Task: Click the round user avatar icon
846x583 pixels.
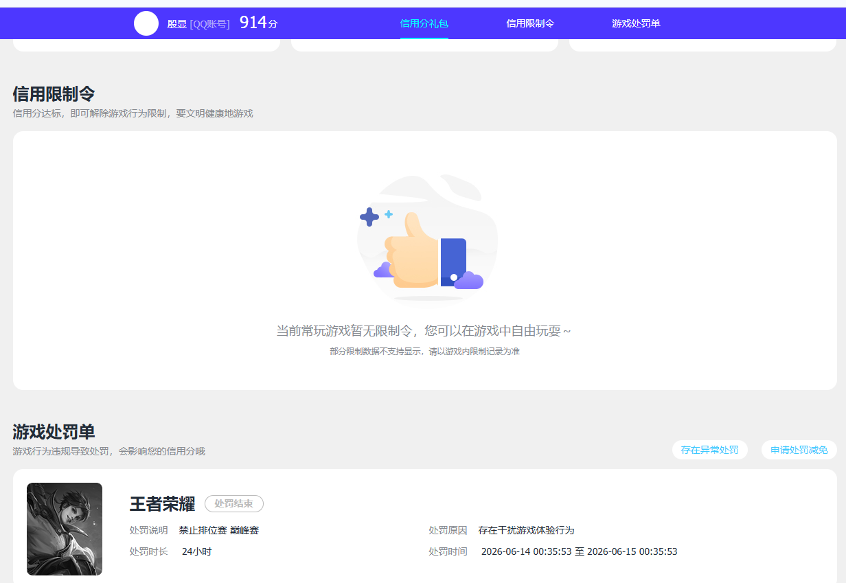Action: [146, 23]
